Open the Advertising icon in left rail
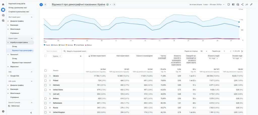The image size is (258, 115). pyautogui.click(x=3, y=21)
